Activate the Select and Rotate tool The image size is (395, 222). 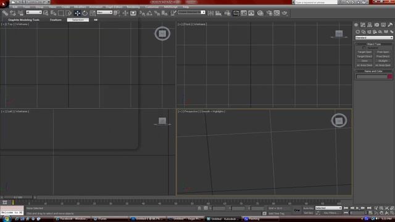point(85,13)
